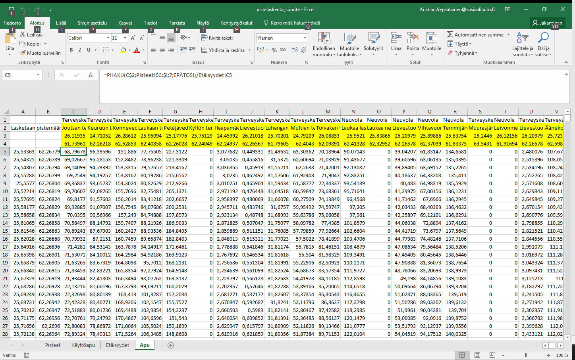Click Rivitä teksti wrap text button
The width and height of the screenshot is (575, 360).
217,38
